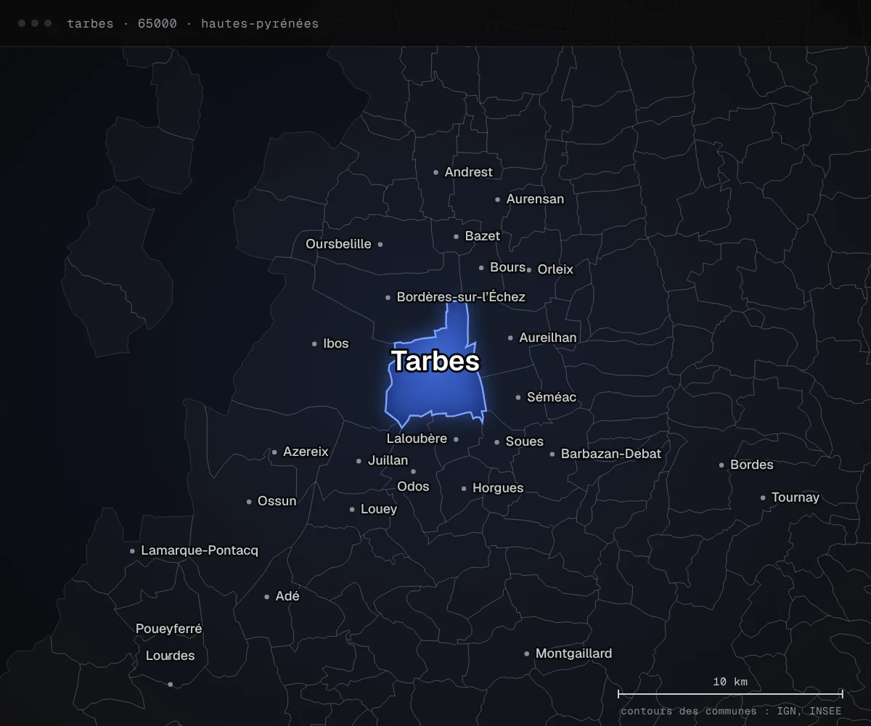Select the Odos town label
This screenshot has height=726, width=871.
point(413,486)
